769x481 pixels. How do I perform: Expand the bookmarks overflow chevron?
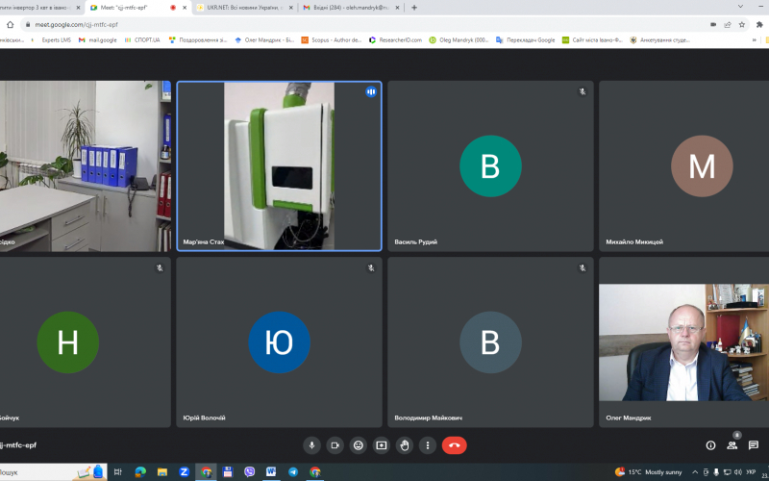pyautogui.click(x=755, y=40)
